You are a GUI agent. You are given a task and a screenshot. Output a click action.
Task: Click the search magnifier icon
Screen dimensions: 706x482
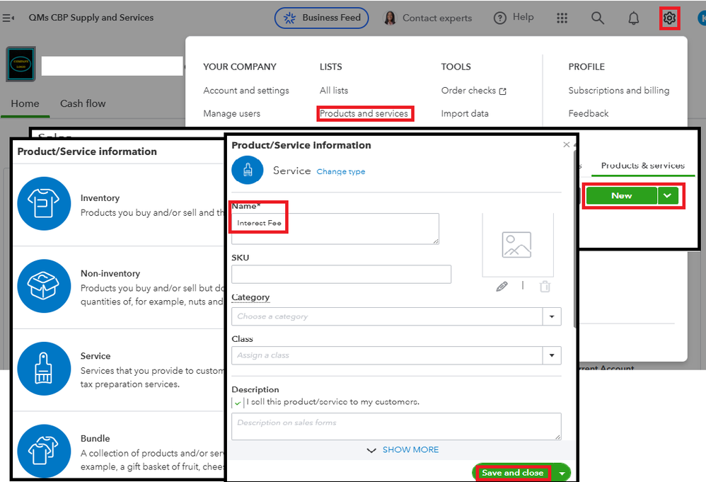[x=598, y=18]
